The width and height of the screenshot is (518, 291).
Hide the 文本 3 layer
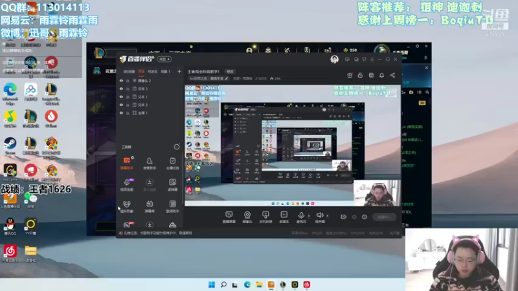121,89
